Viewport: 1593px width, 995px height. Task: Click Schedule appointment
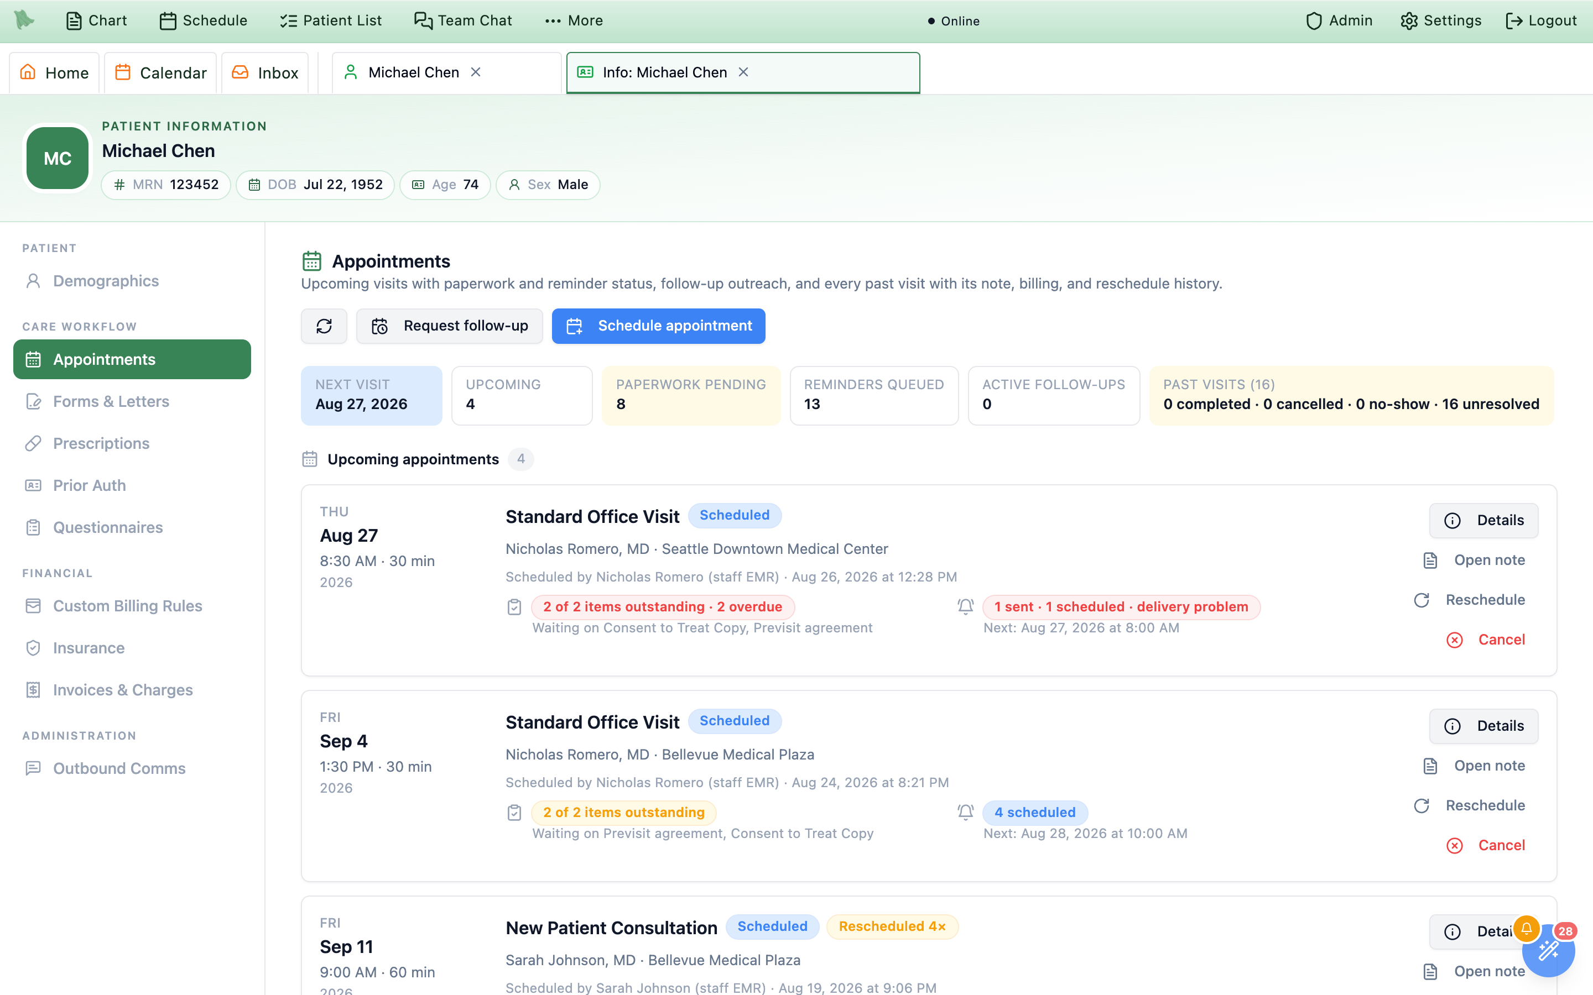pyautogui.click(x=658, y=326)
